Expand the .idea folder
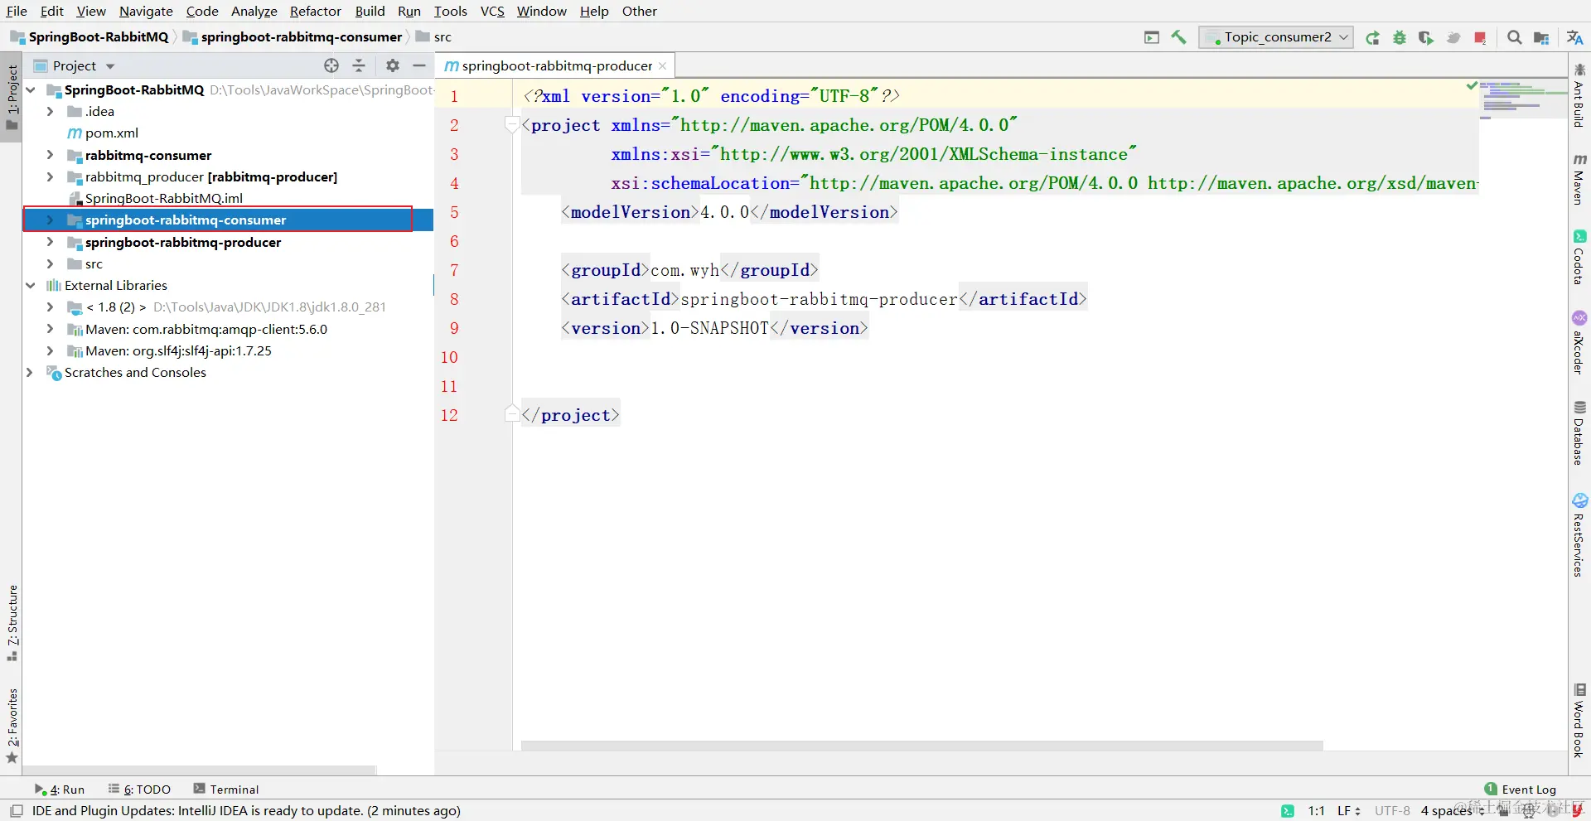 [x=50, y=111]
